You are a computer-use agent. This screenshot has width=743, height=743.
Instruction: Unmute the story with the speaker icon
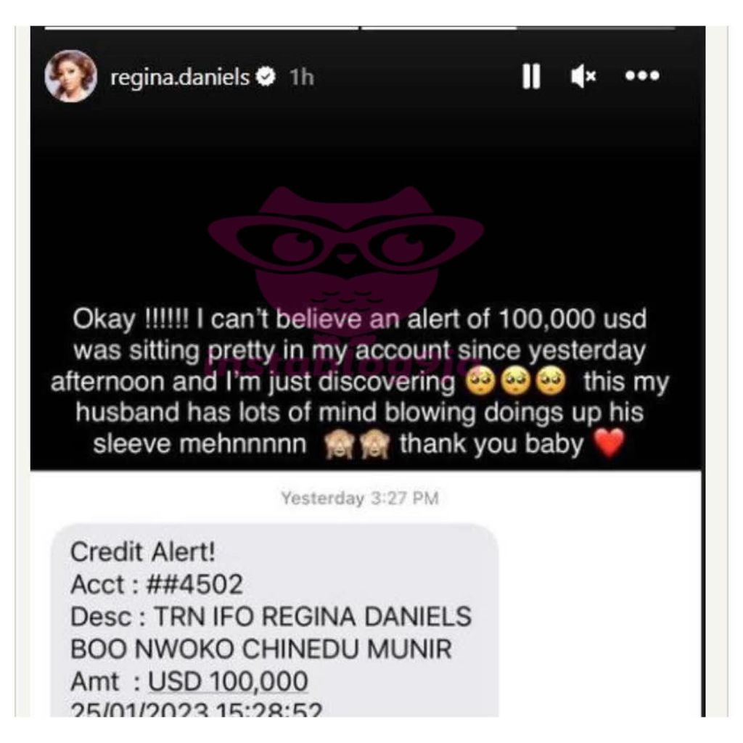(583, 75)
